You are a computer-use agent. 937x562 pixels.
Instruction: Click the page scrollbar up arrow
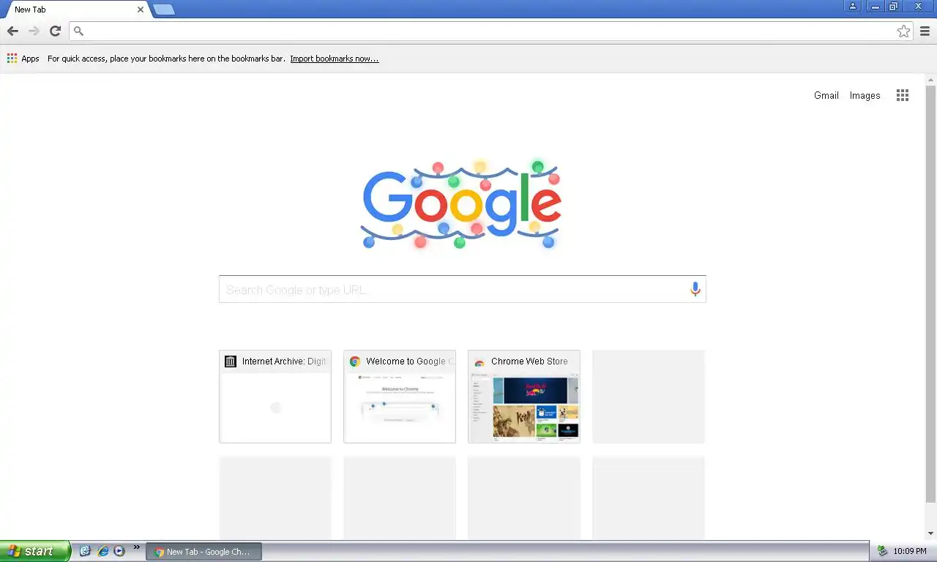(x=930, y=79)
